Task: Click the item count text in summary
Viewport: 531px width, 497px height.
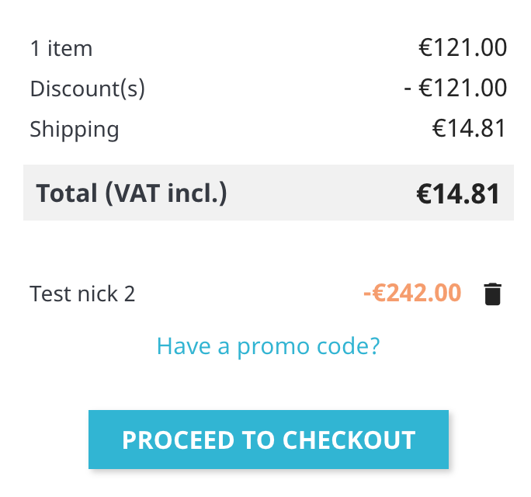Action: (x=61, y=48)
